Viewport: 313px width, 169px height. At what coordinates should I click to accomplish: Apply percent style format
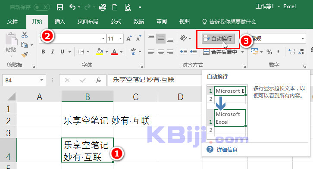click(x=269, y=52)
